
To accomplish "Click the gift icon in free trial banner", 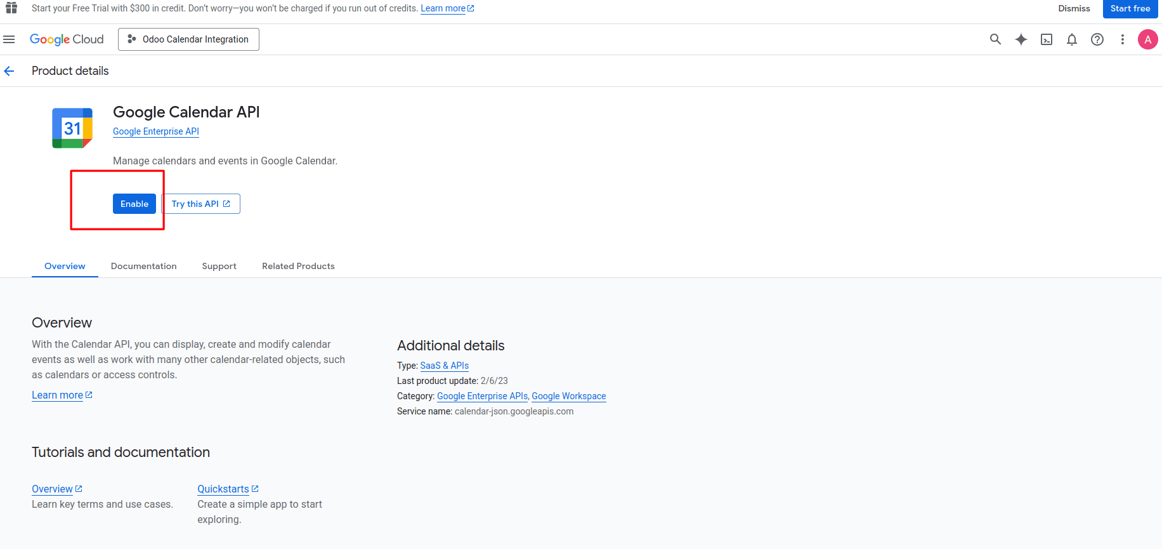I will click(11, 8).
